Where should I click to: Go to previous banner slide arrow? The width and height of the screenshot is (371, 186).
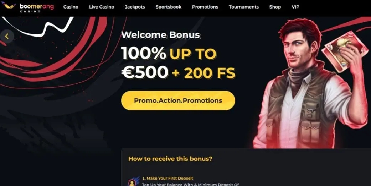[x=7, y=36]
